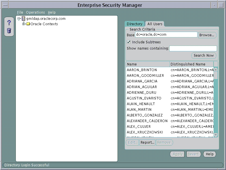Image resolution: width=226 pixels, height=170 pixels.
Task: Select user ALEXANDER_CALDERON in the list
Action: 147,121
